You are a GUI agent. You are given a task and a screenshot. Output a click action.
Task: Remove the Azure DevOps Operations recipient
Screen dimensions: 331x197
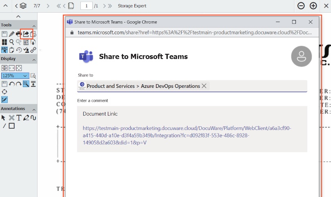point(204,86)
